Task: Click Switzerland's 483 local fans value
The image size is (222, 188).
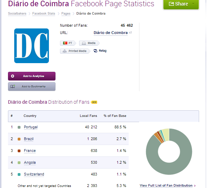Action: (x=94, y=174)
